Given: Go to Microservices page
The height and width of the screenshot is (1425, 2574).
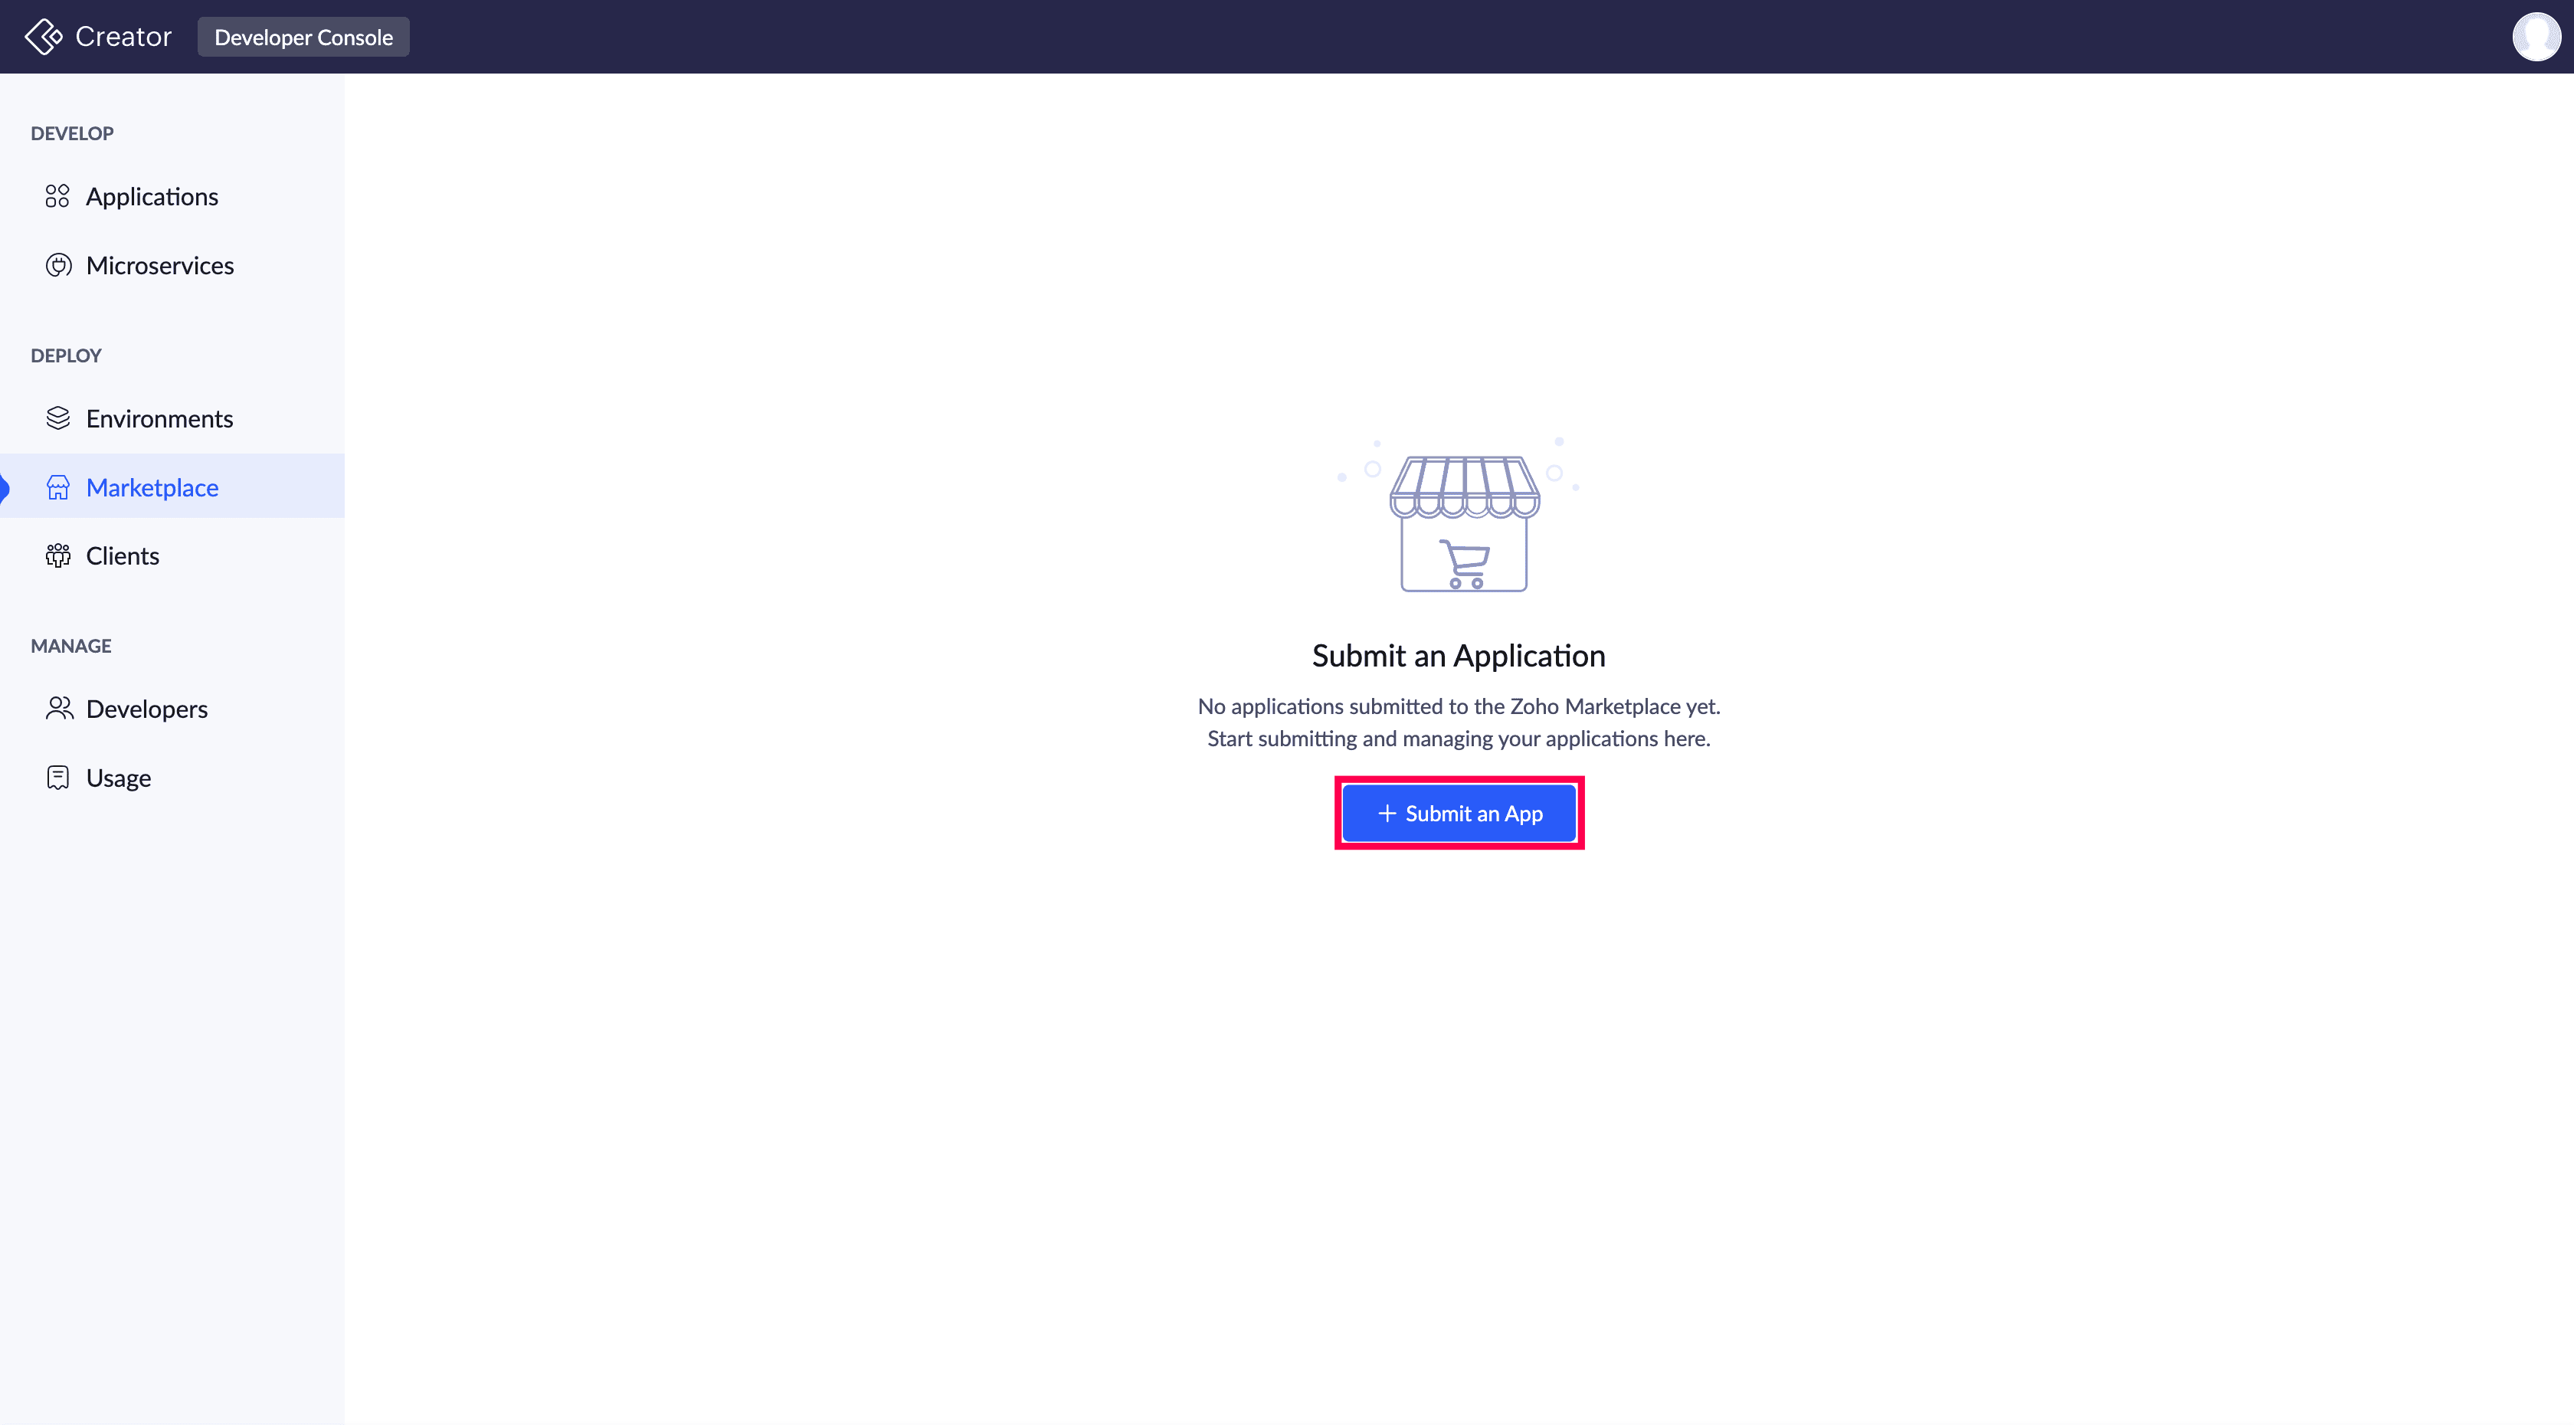Looking at the screenshot, I should 172,266.
